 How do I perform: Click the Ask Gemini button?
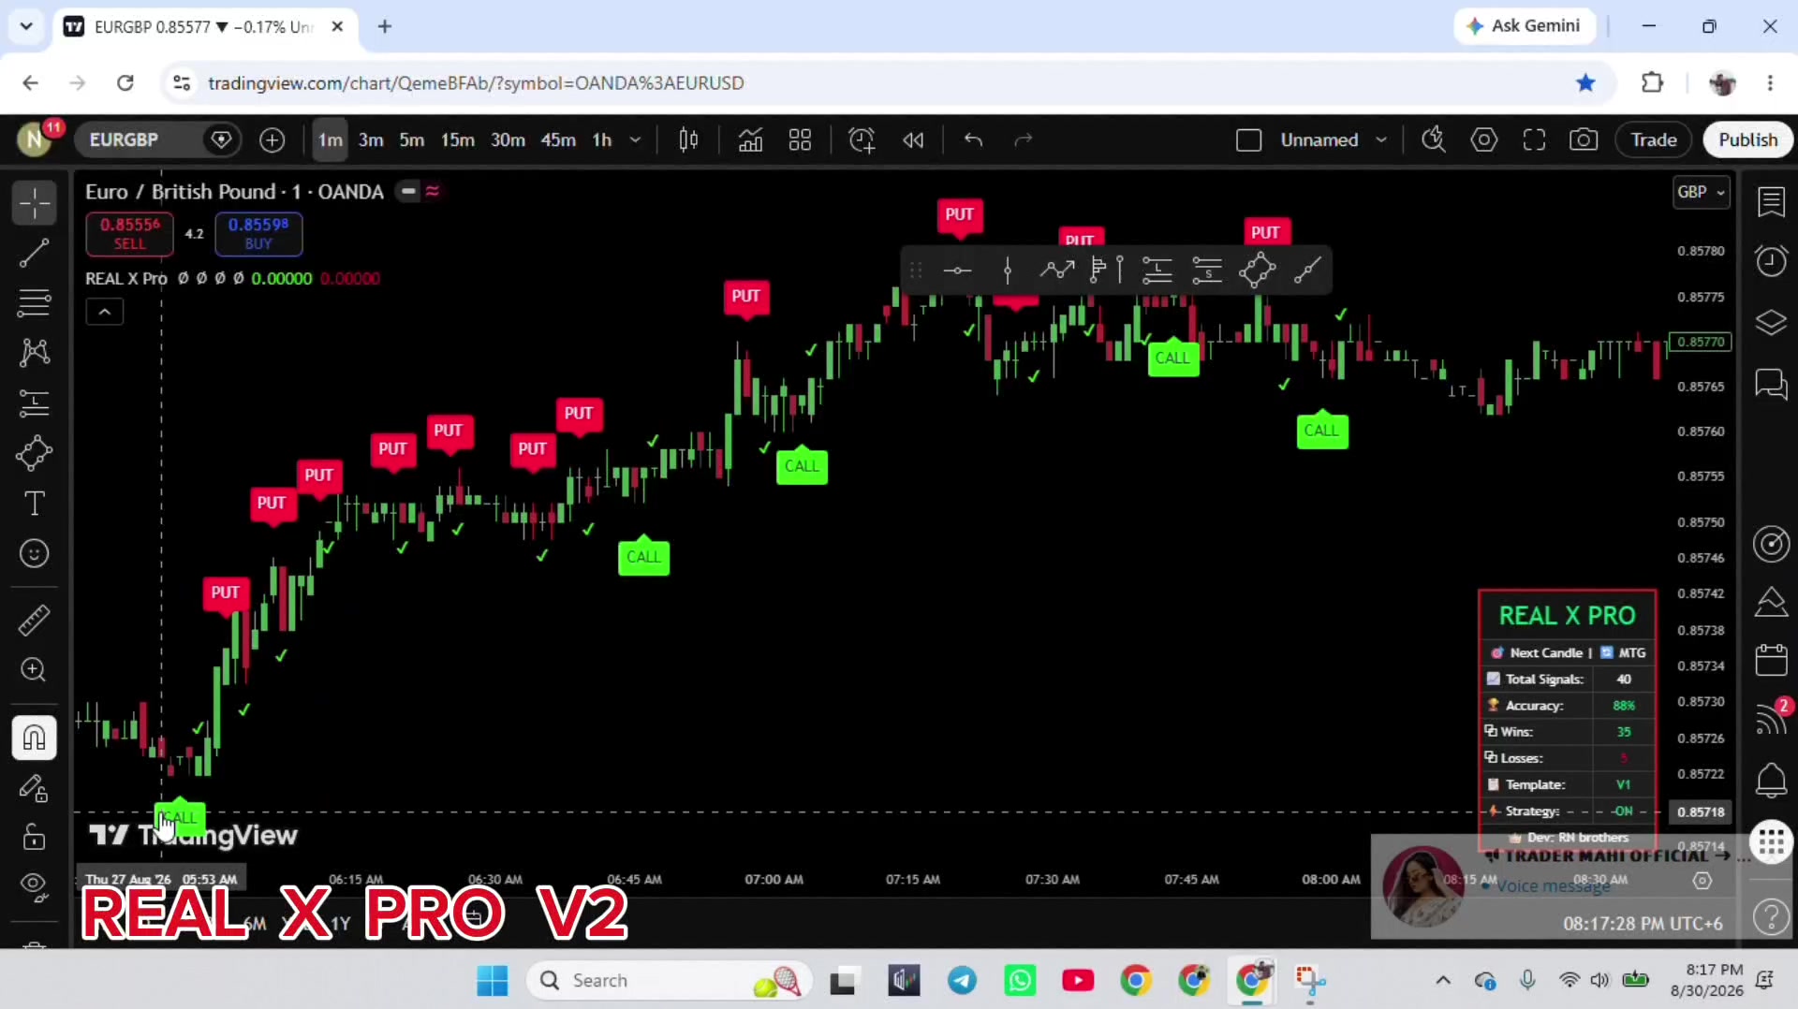pos(1524,26)
